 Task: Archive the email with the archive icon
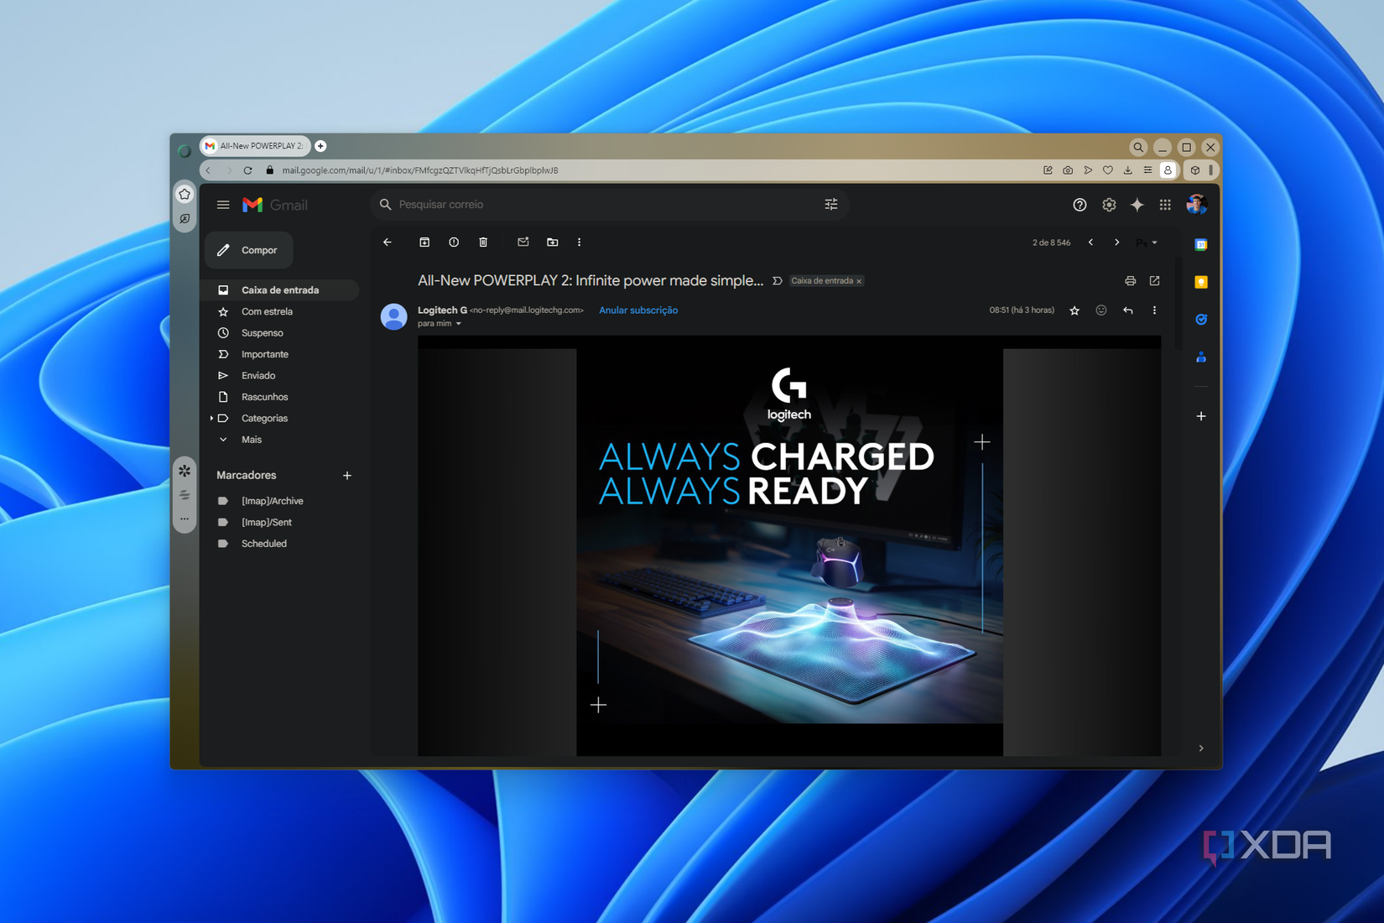(x=424, y=242)
